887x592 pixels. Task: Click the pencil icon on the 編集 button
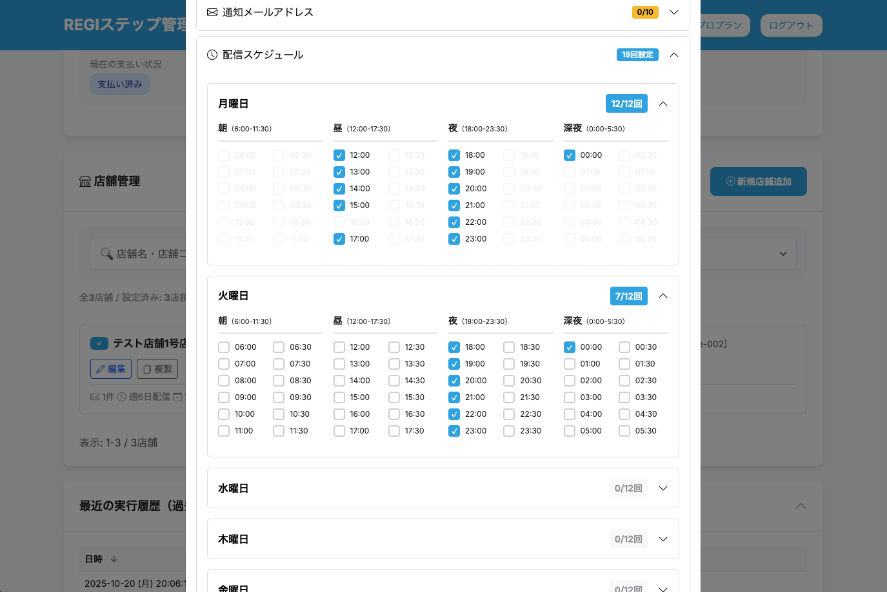(x=101, y=368)
